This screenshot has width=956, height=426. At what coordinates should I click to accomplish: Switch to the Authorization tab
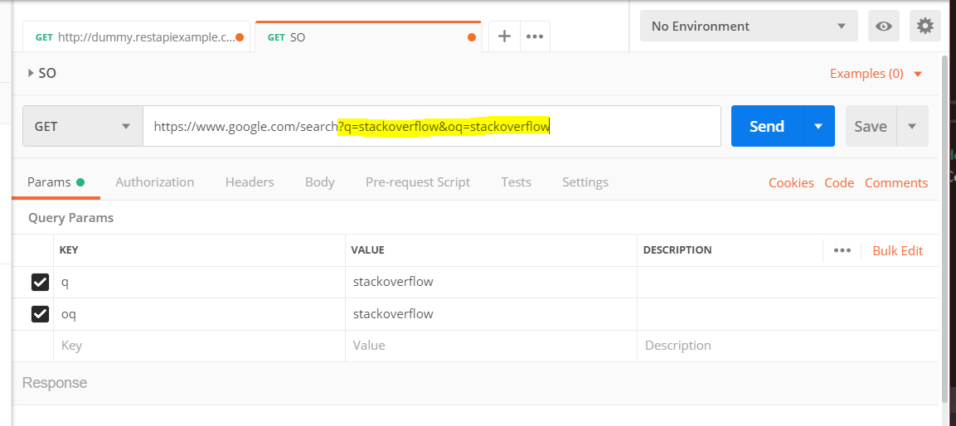[x=155, y=182]
